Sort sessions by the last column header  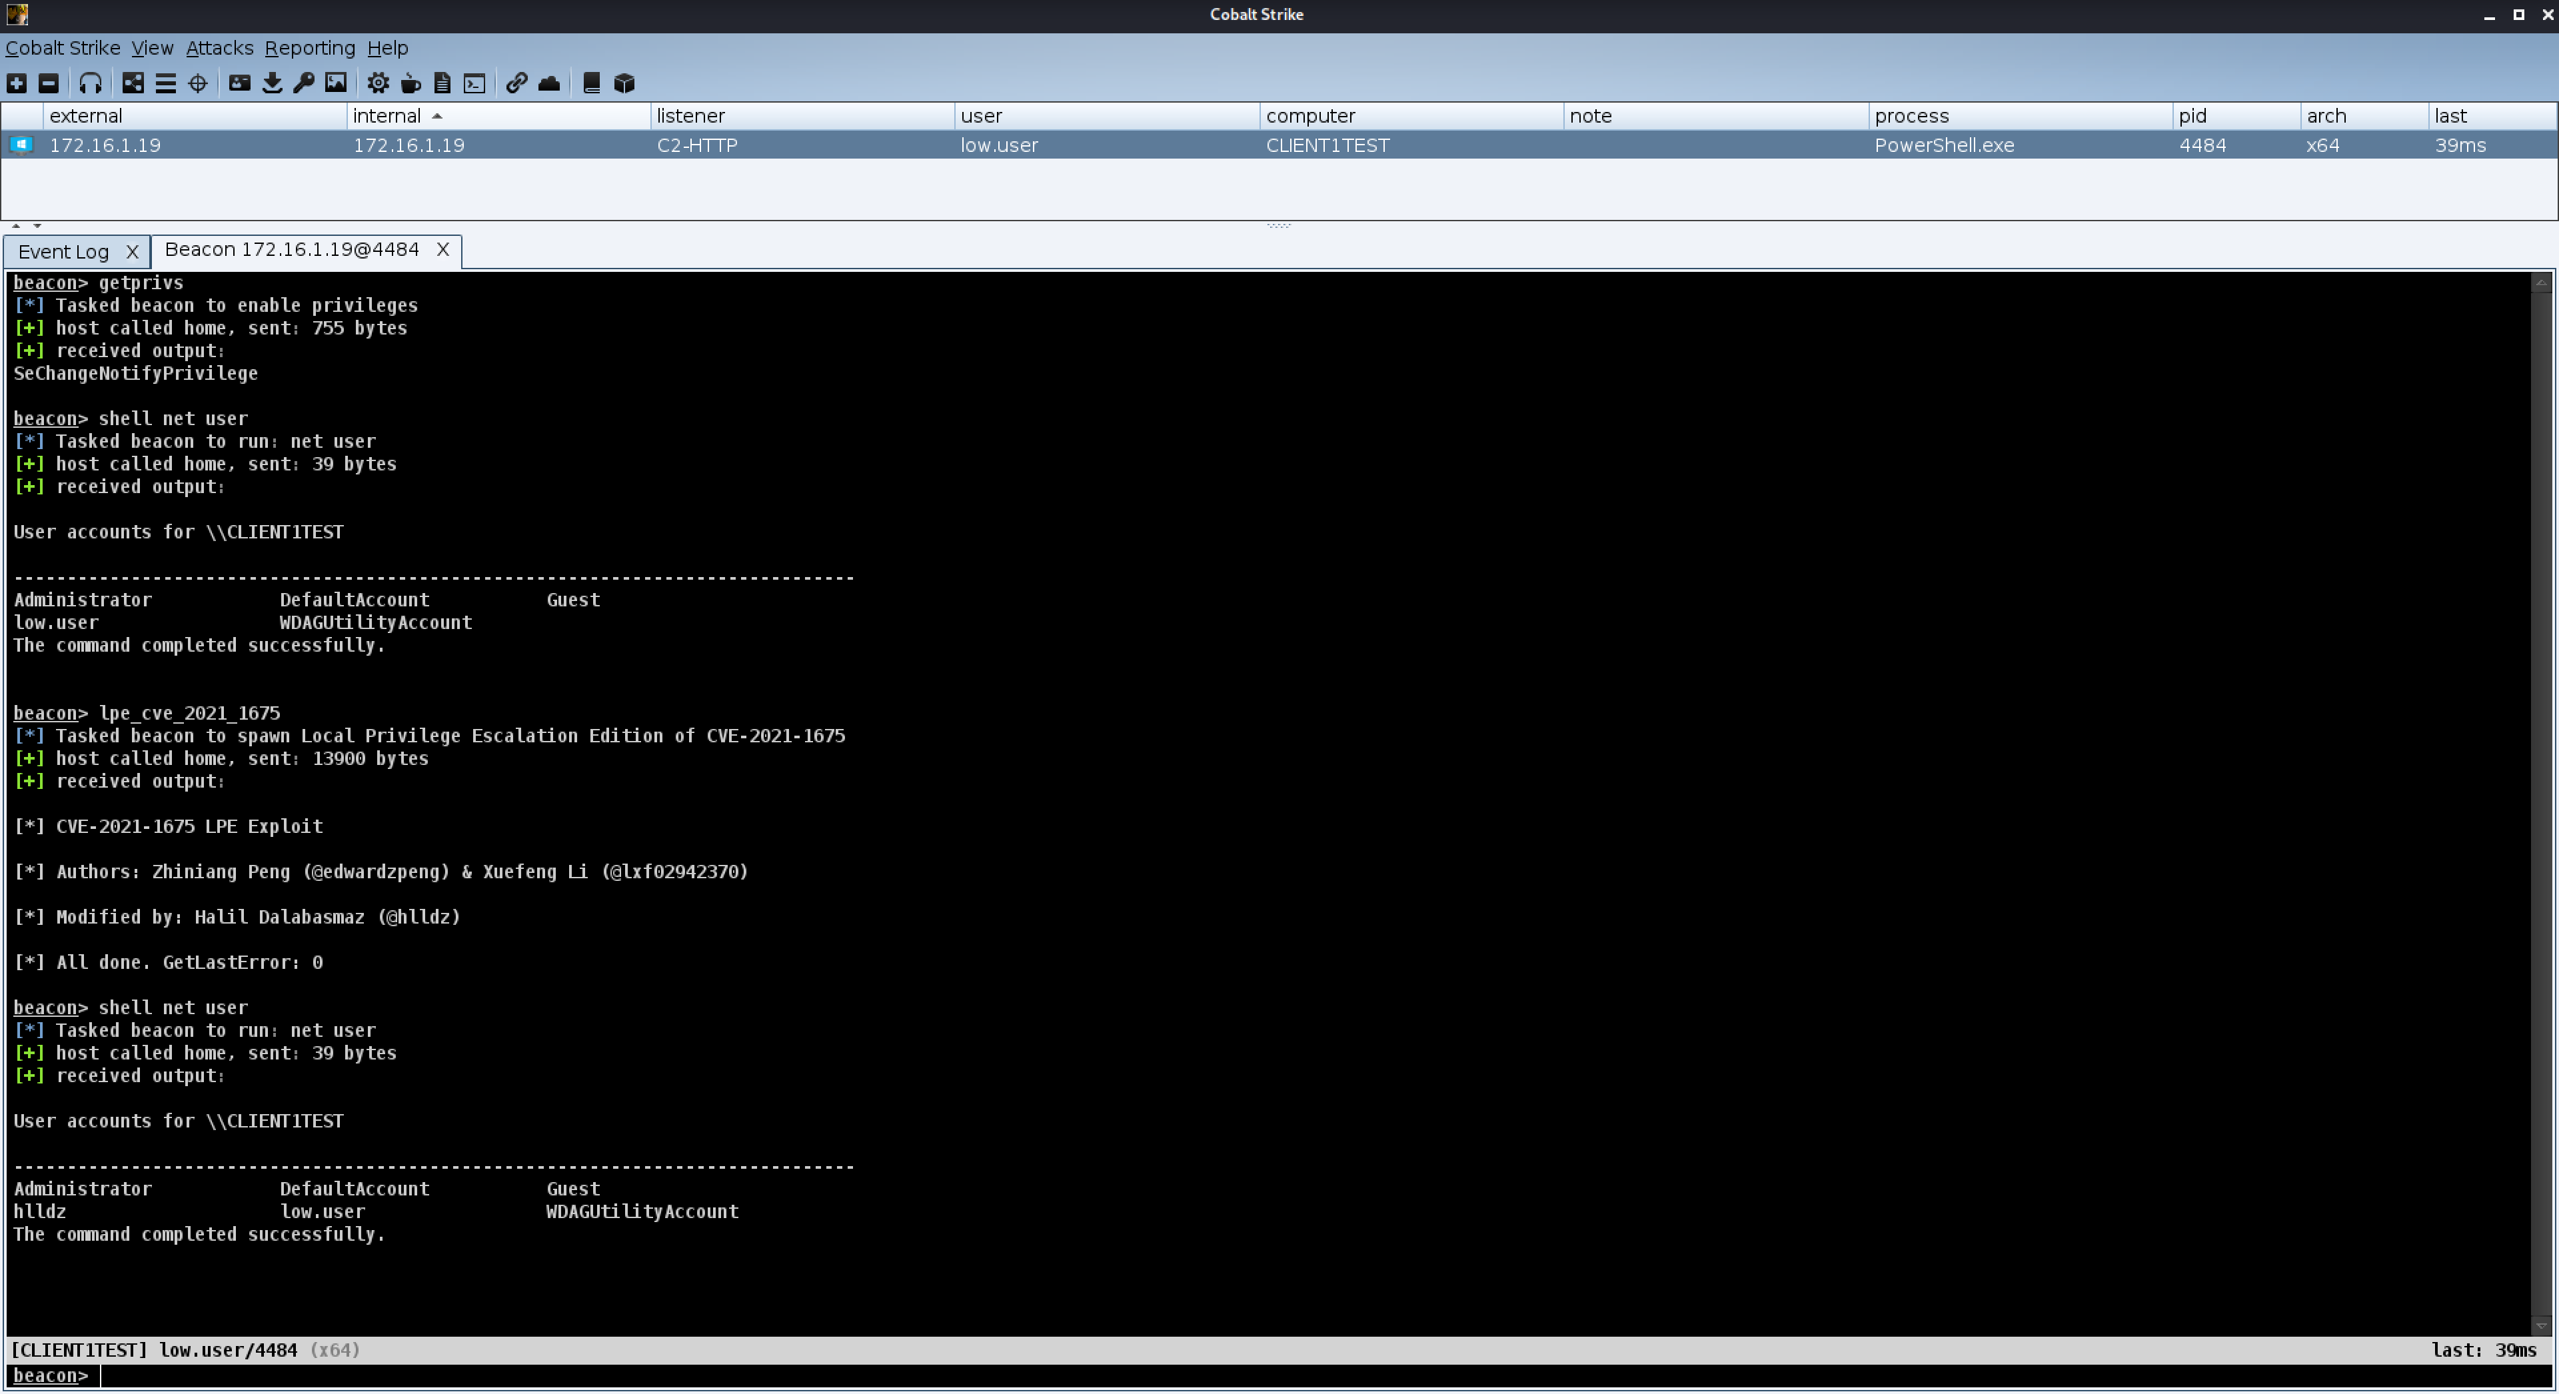pyautogui.click(x=2492, y=116)
